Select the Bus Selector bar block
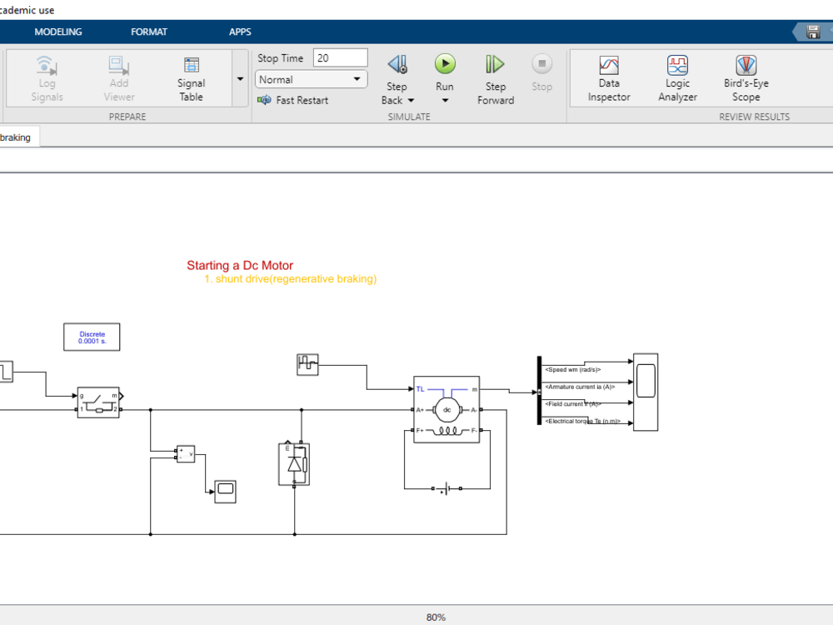The height and width of the screenshot is (625, 833). coord(539,390)
